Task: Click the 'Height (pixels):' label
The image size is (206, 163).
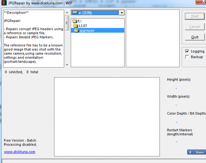Action: tap(179, 80)
